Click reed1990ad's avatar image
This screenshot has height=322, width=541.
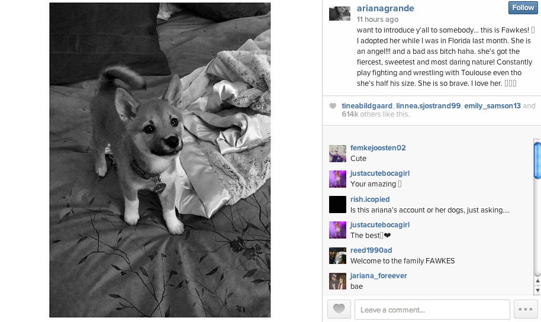pyautogui.click(x=337, y=255)
